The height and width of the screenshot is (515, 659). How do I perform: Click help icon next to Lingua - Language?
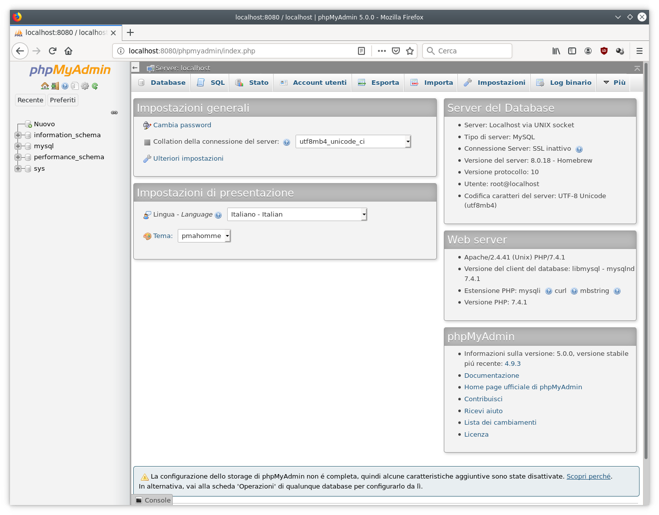pos(218,215)
